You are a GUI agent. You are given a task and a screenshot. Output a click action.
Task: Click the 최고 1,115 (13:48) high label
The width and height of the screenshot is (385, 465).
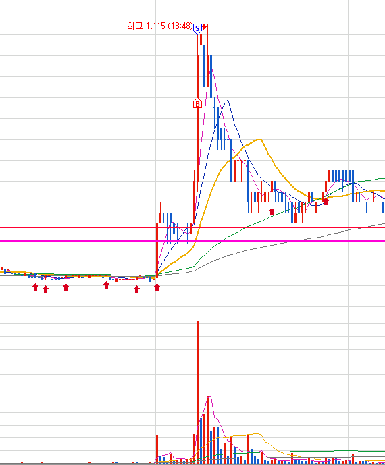(159, 26)
